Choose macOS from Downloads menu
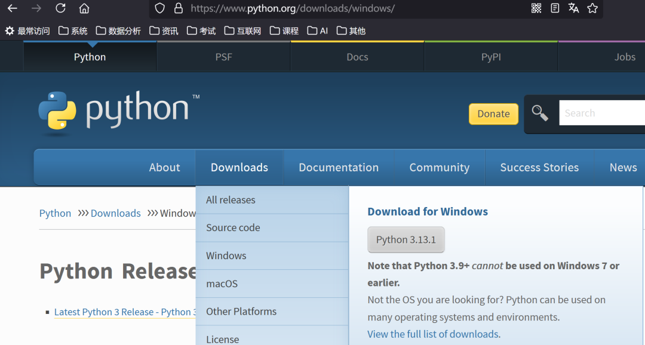Image resolution: width=645 pixels, height=345 pixels. (272, 284)
